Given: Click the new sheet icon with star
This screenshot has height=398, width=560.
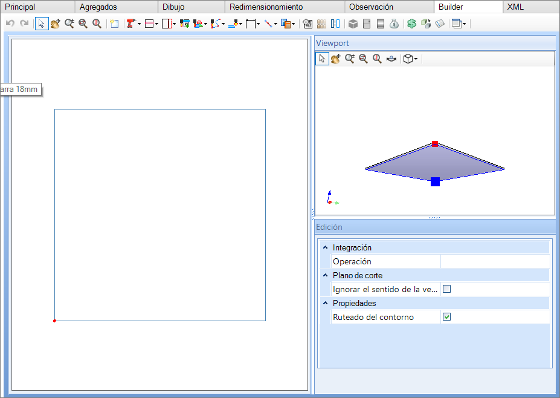Looking at the screenshot, I should pos(114,24).
